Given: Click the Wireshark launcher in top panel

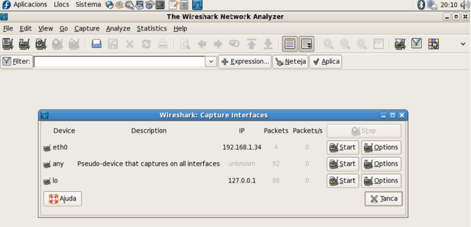Looking at the screenshot, I should pos(197,5).
